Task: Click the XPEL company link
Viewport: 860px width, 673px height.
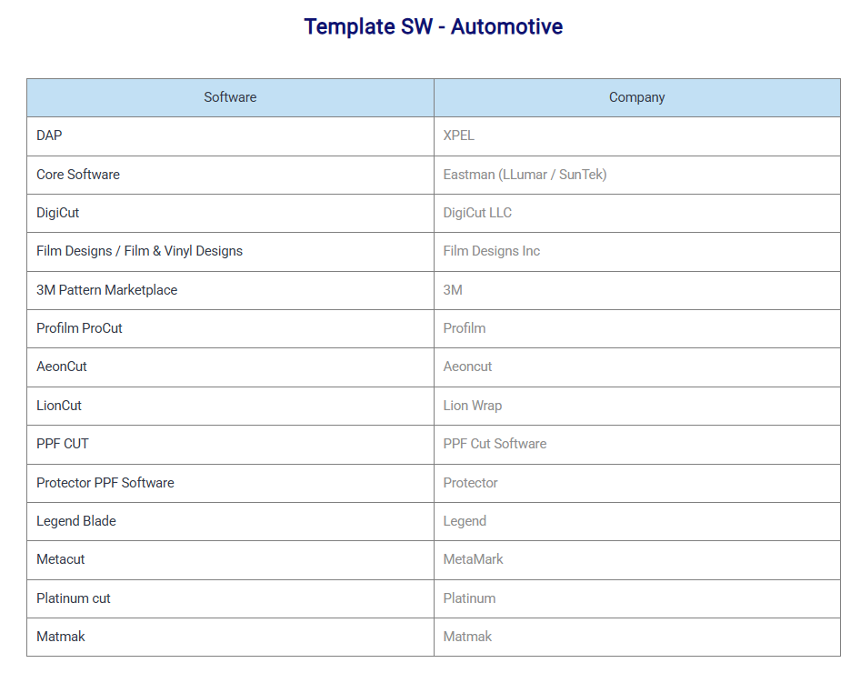Action: pos(459,136)
